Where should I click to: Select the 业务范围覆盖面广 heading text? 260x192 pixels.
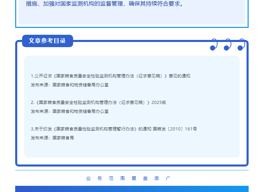[x=128, y=178]
